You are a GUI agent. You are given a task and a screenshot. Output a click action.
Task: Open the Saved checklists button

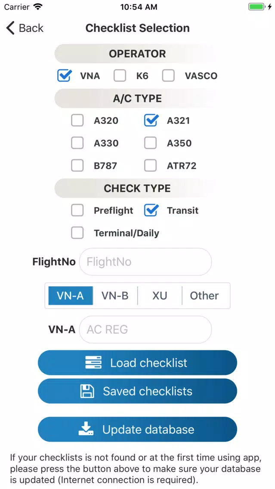pos(138,391)
